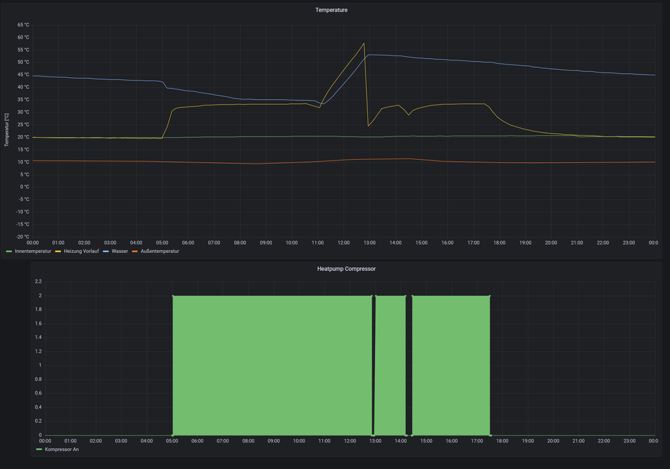Click the green Kompressor An legend color swatch

tap(39, 450)
